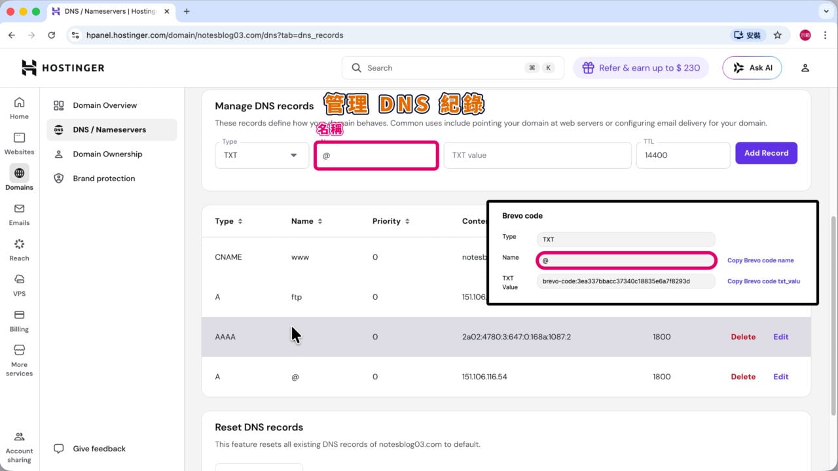Open Account sharing in the sidebar
The height and width of the screenshot is (471, 838).
pyautogui.click(x=19, y=447)
